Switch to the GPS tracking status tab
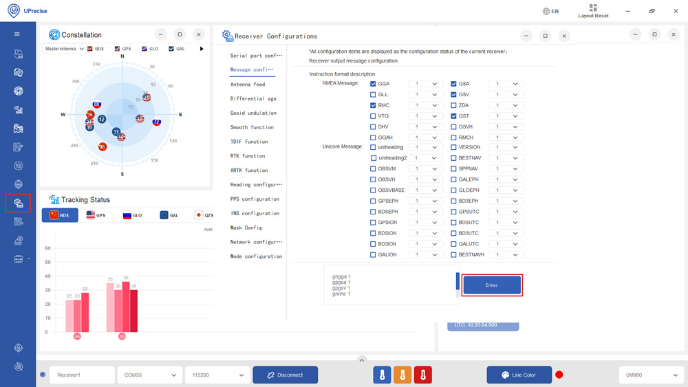 pos(96,215)
